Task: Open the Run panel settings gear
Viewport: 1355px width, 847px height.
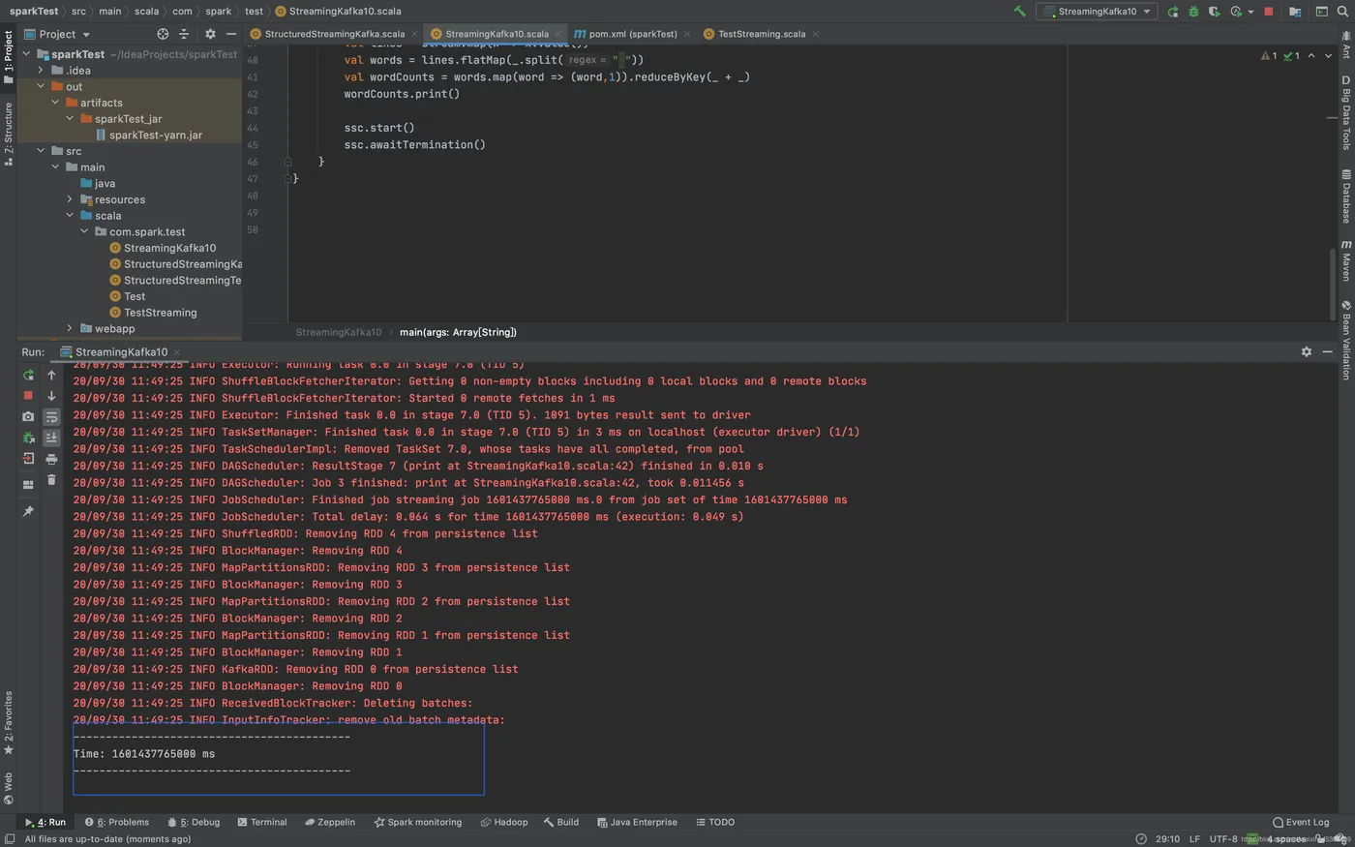Action: tap(1307, 351)
